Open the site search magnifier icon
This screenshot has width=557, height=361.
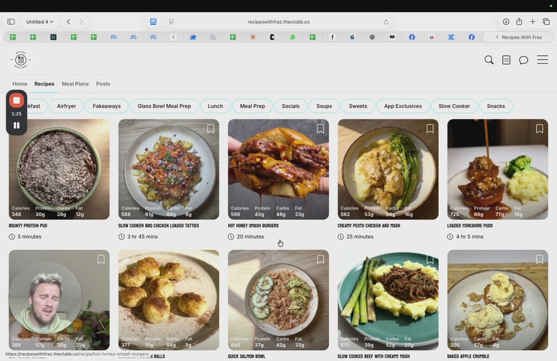click(489, 60)
